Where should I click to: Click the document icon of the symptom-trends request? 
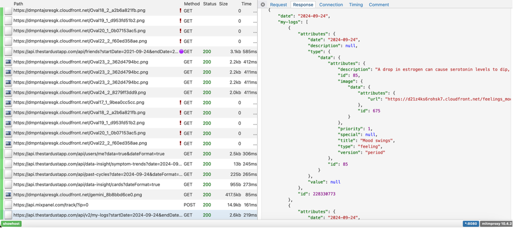pos(8,164)
